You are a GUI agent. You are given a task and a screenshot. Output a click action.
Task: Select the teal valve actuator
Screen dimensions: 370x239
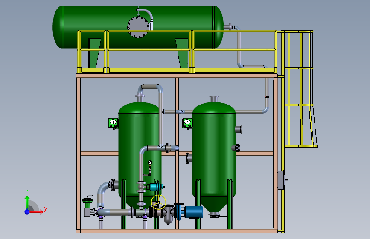(156, 187)
